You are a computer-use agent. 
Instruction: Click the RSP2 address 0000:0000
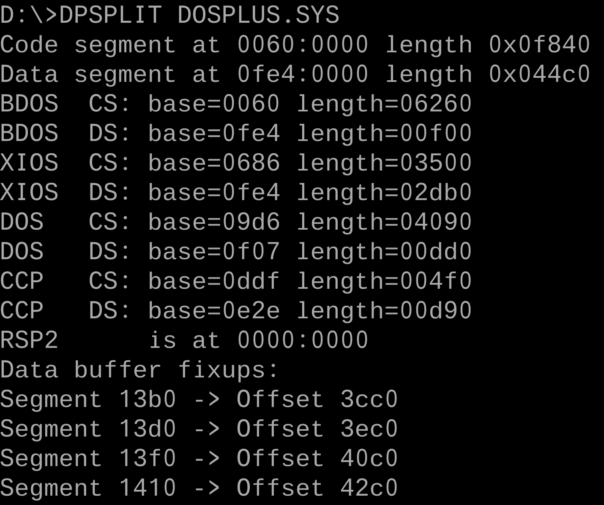303,341
